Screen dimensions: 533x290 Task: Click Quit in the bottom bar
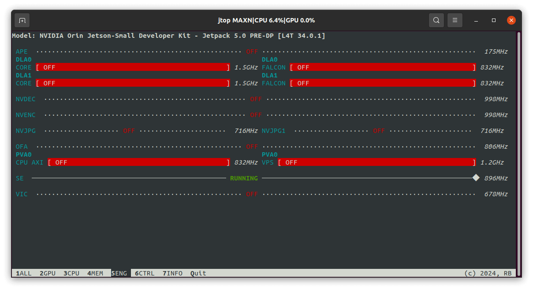point(198,273)
